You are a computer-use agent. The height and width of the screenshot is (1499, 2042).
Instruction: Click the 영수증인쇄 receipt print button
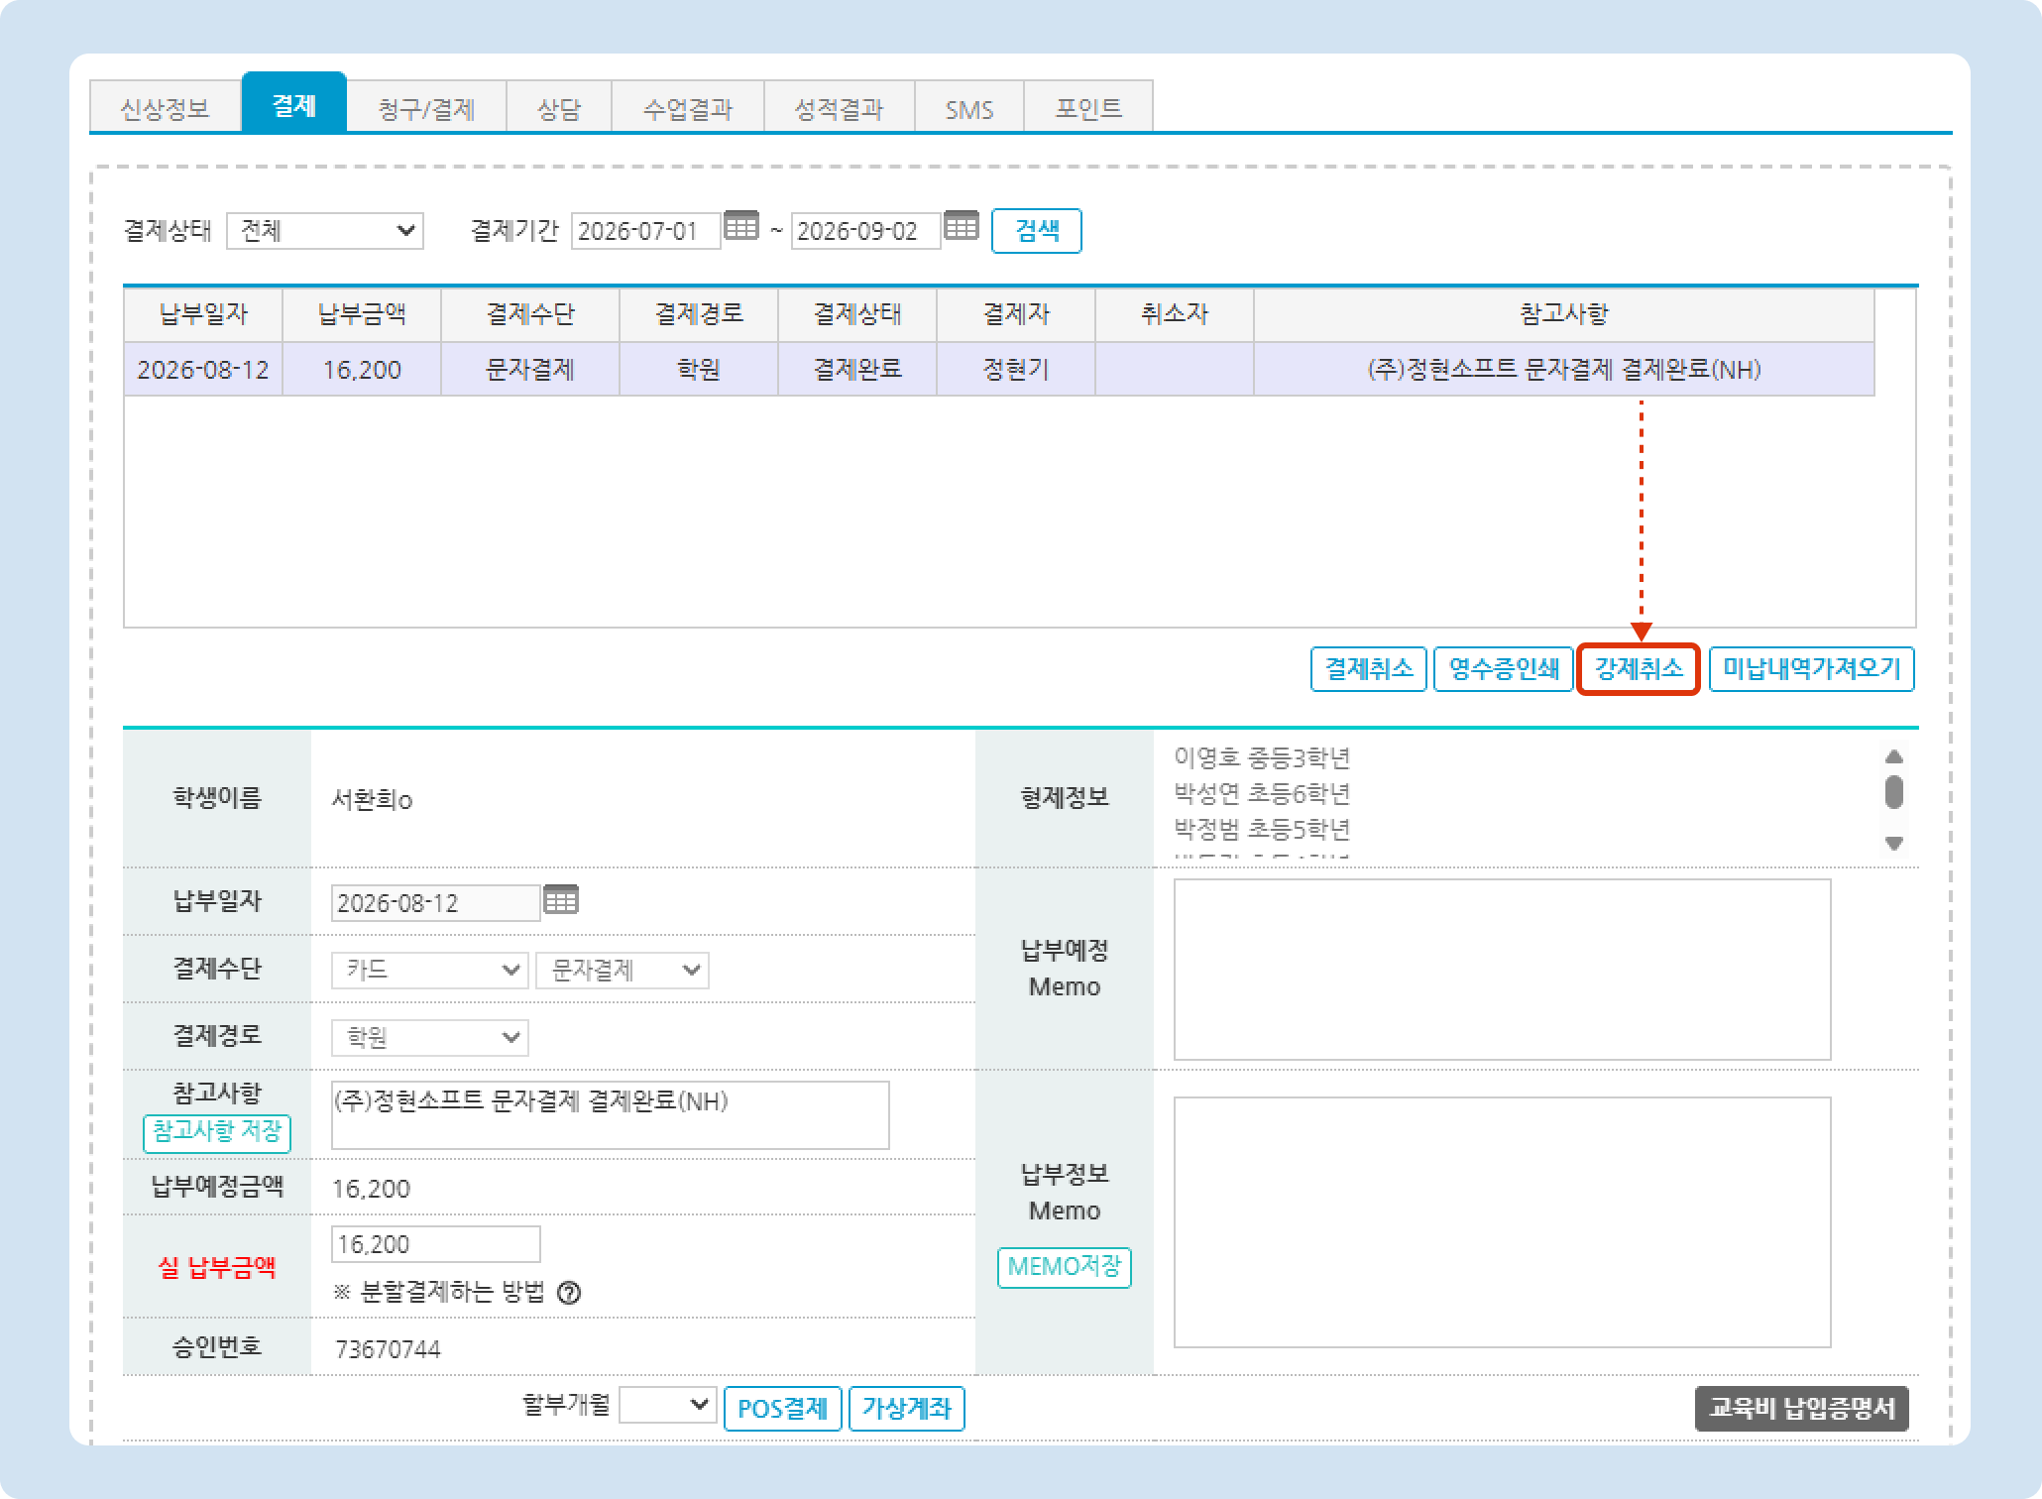click(1504, 669)
